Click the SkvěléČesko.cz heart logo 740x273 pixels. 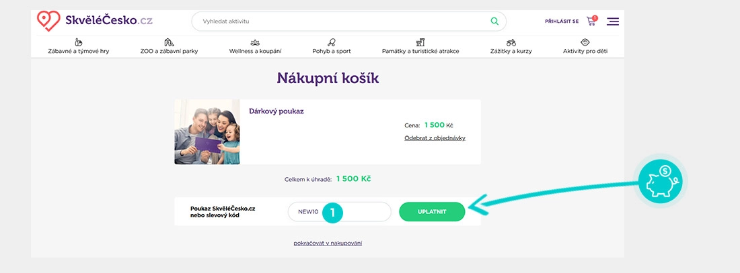click(48, 21)
